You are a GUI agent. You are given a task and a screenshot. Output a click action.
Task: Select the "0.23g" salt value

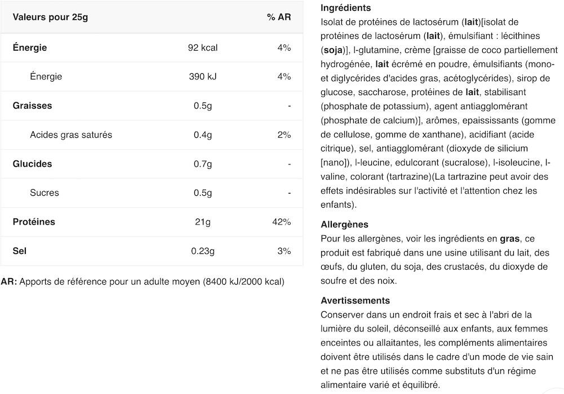(203, 250)
